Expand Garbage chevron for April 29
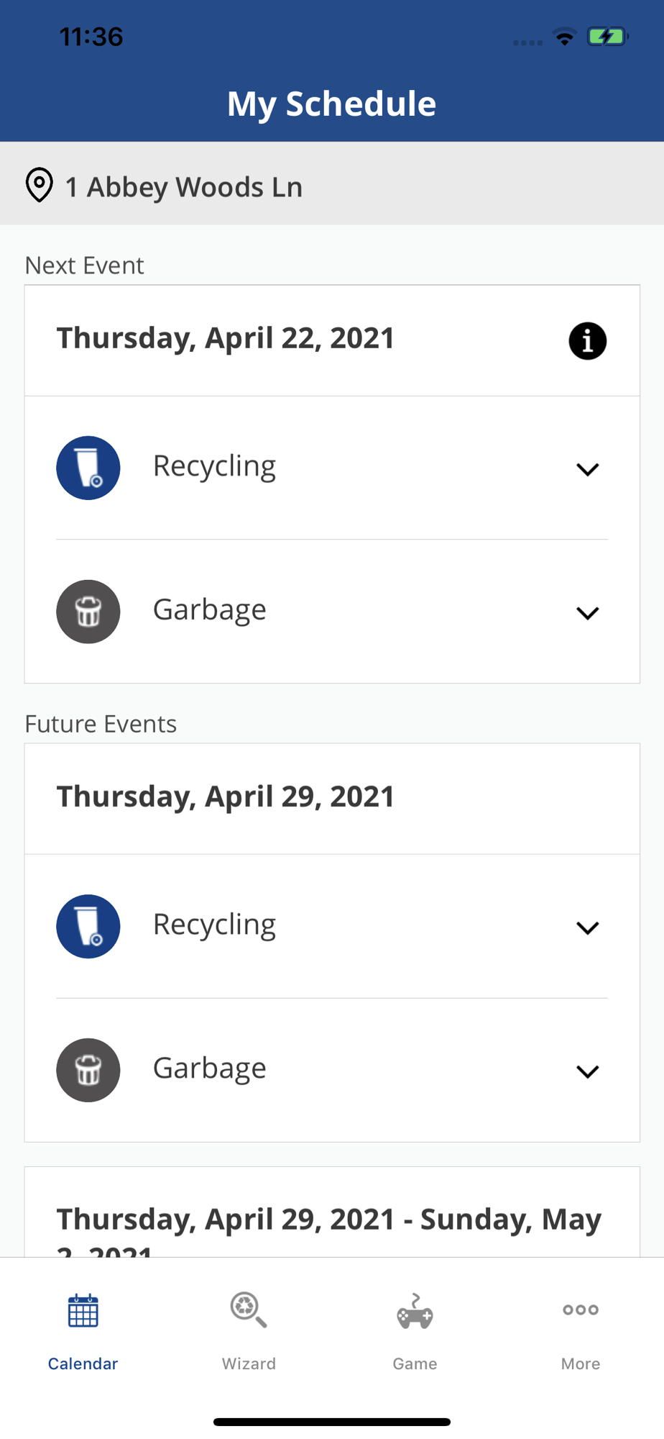This screenshot has width=664, height=1439. (587, 1071)
